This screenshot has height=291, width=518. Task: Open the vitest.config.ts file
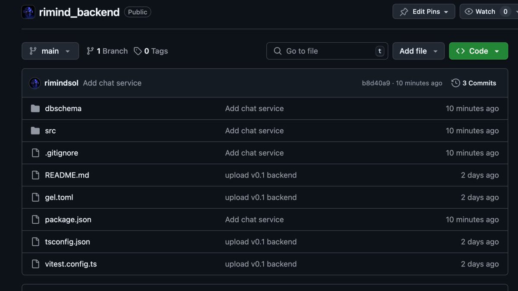click(71, 264)
